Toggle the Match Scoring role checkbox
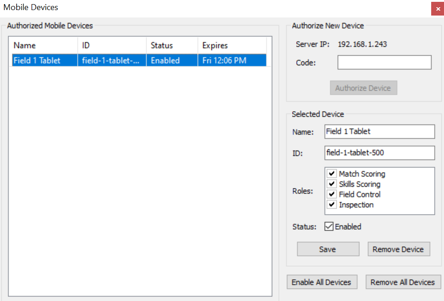This screenshot has height=301, width=444. [x=332, y=174]
